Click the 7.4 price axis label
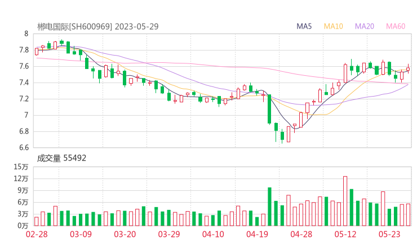The width and height of the screenshot is (417, 247). click(x=24, y=83)
